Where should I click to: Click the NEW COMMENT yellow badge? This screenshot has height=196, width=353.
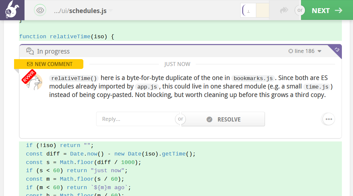tap(49, 64)
